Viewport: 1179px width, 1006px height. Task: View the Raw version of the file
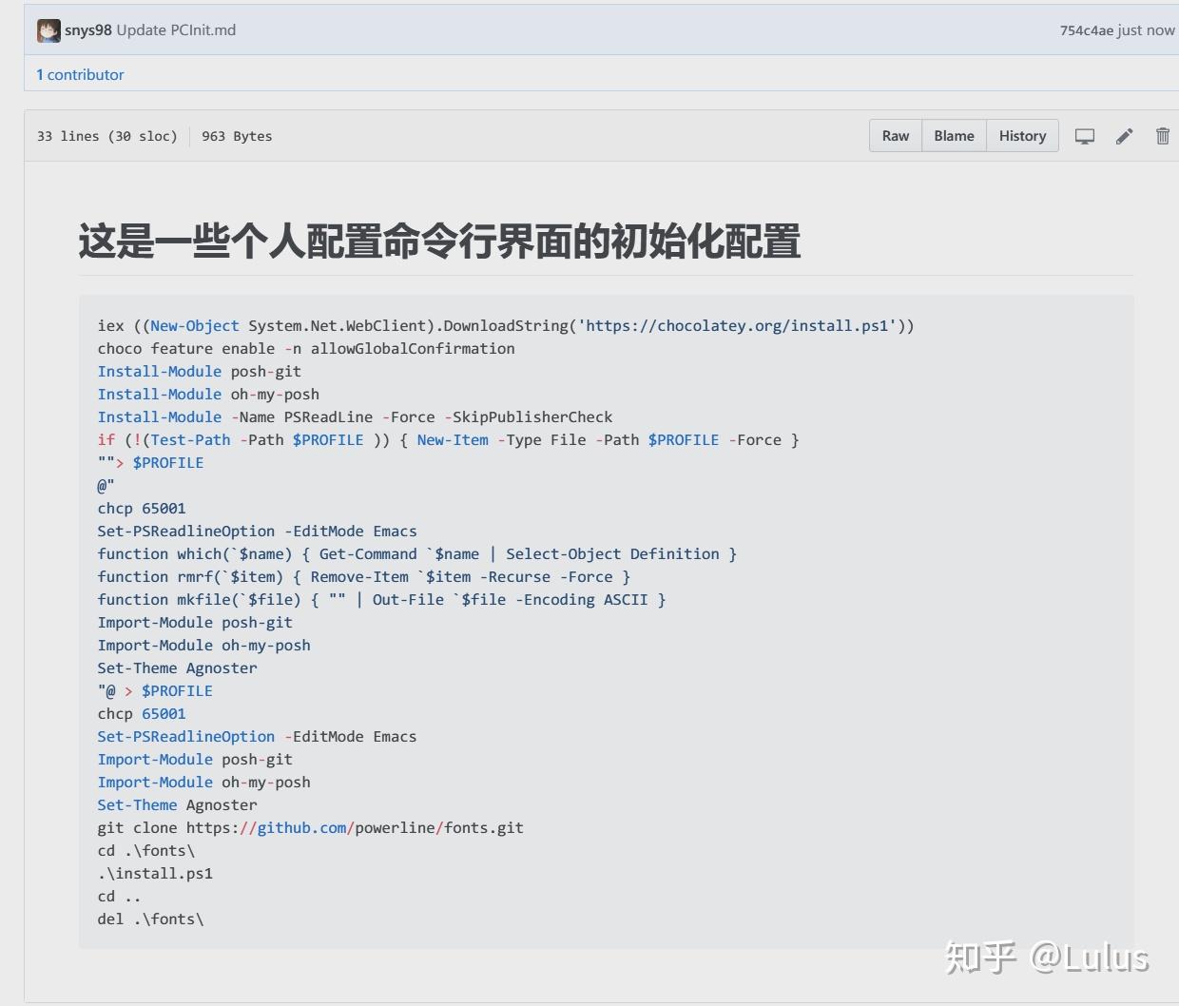(895, 135)
